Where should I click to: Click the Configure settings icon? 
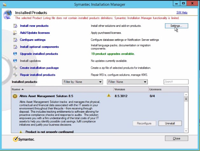coord(15,40)
